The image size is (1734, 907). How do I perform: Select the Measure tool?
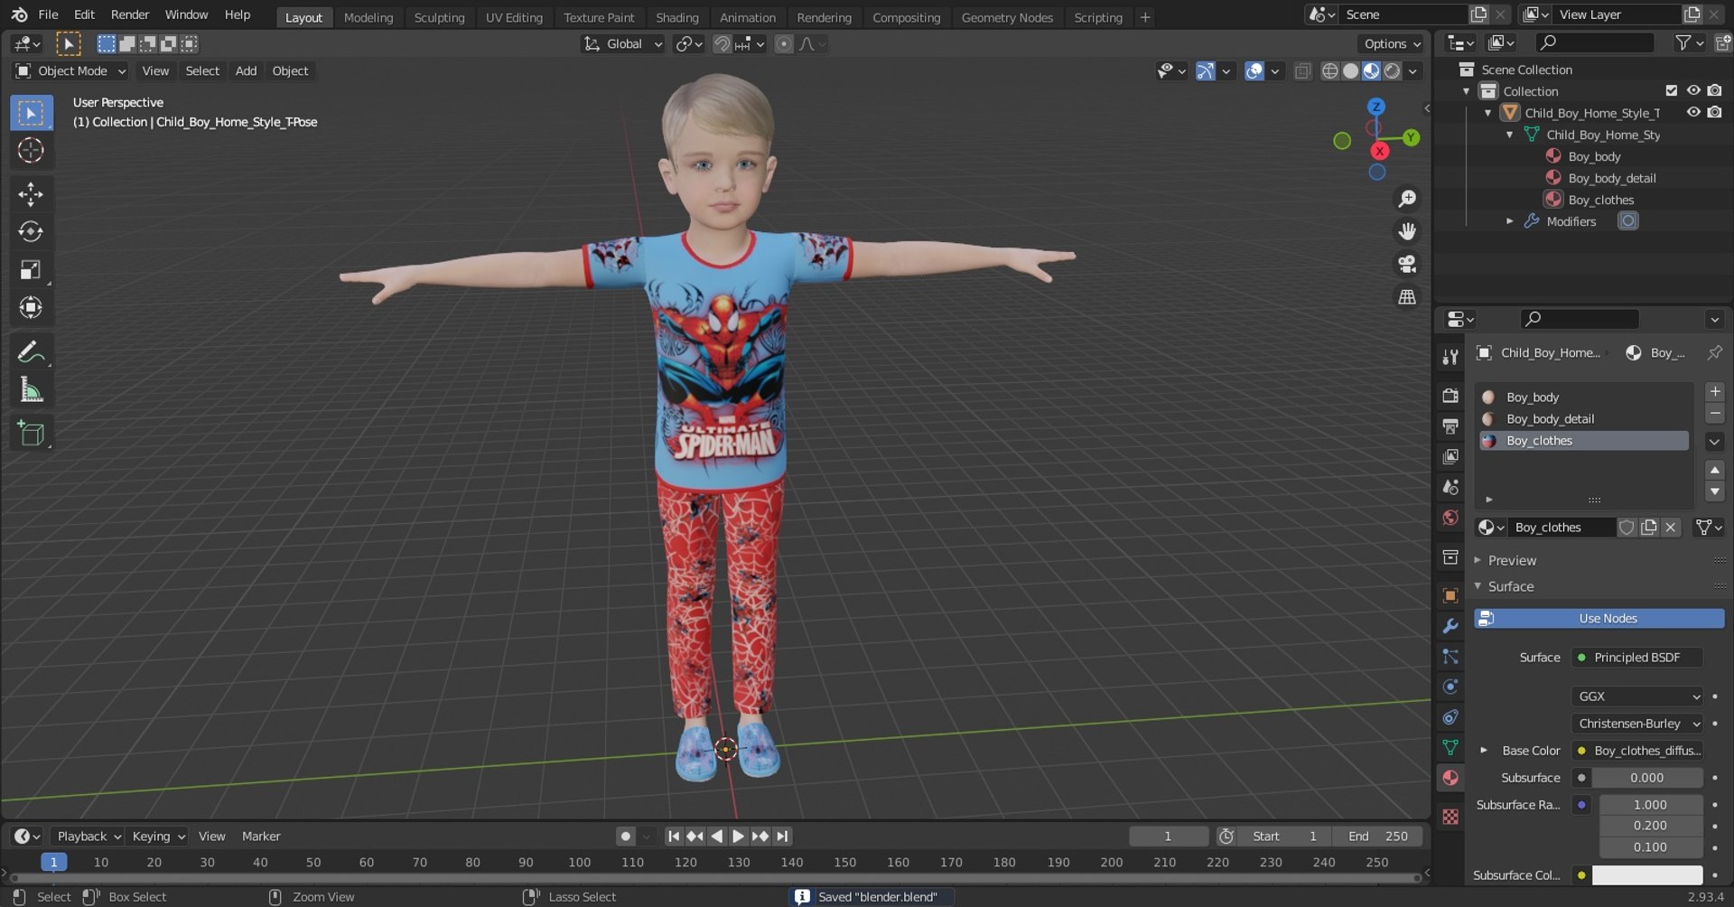pyautogui.click(x=31, y=390)
